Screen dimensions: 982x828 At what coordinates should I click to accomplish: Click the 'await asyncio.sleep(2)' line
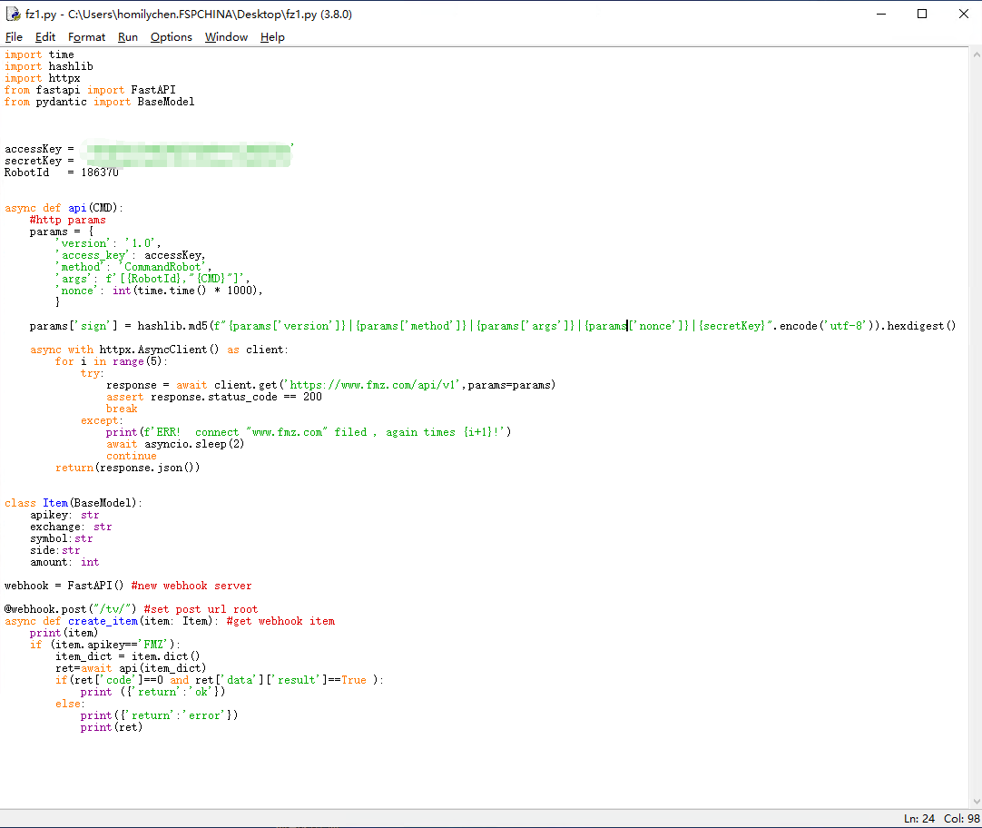(x=175, y=445)
